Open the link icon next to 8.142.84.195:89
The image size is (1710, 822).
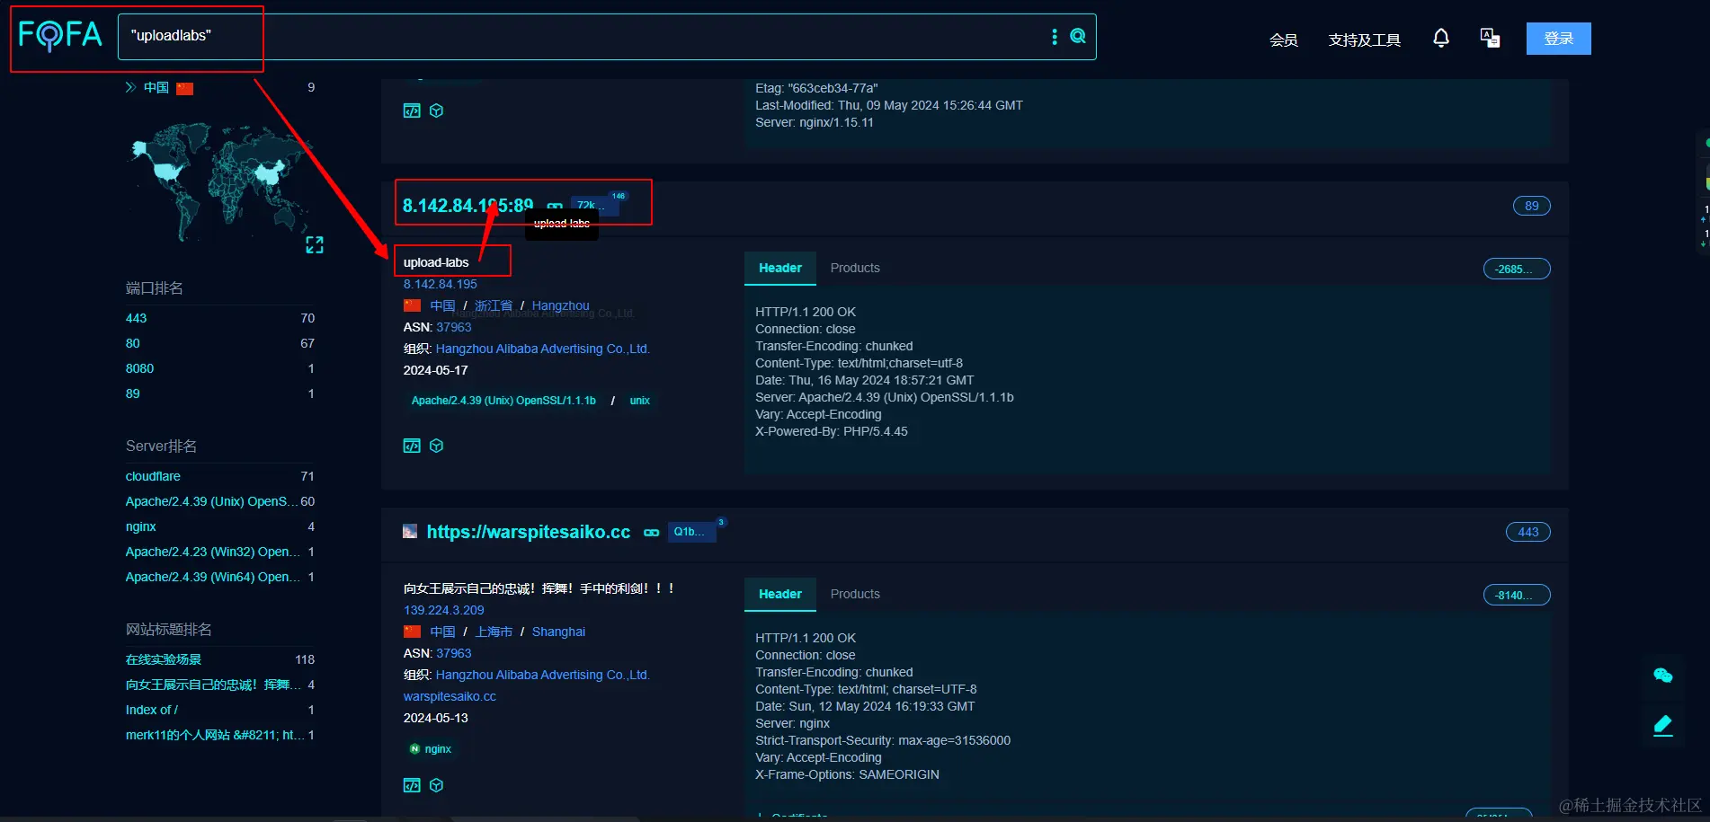(555, 207)
